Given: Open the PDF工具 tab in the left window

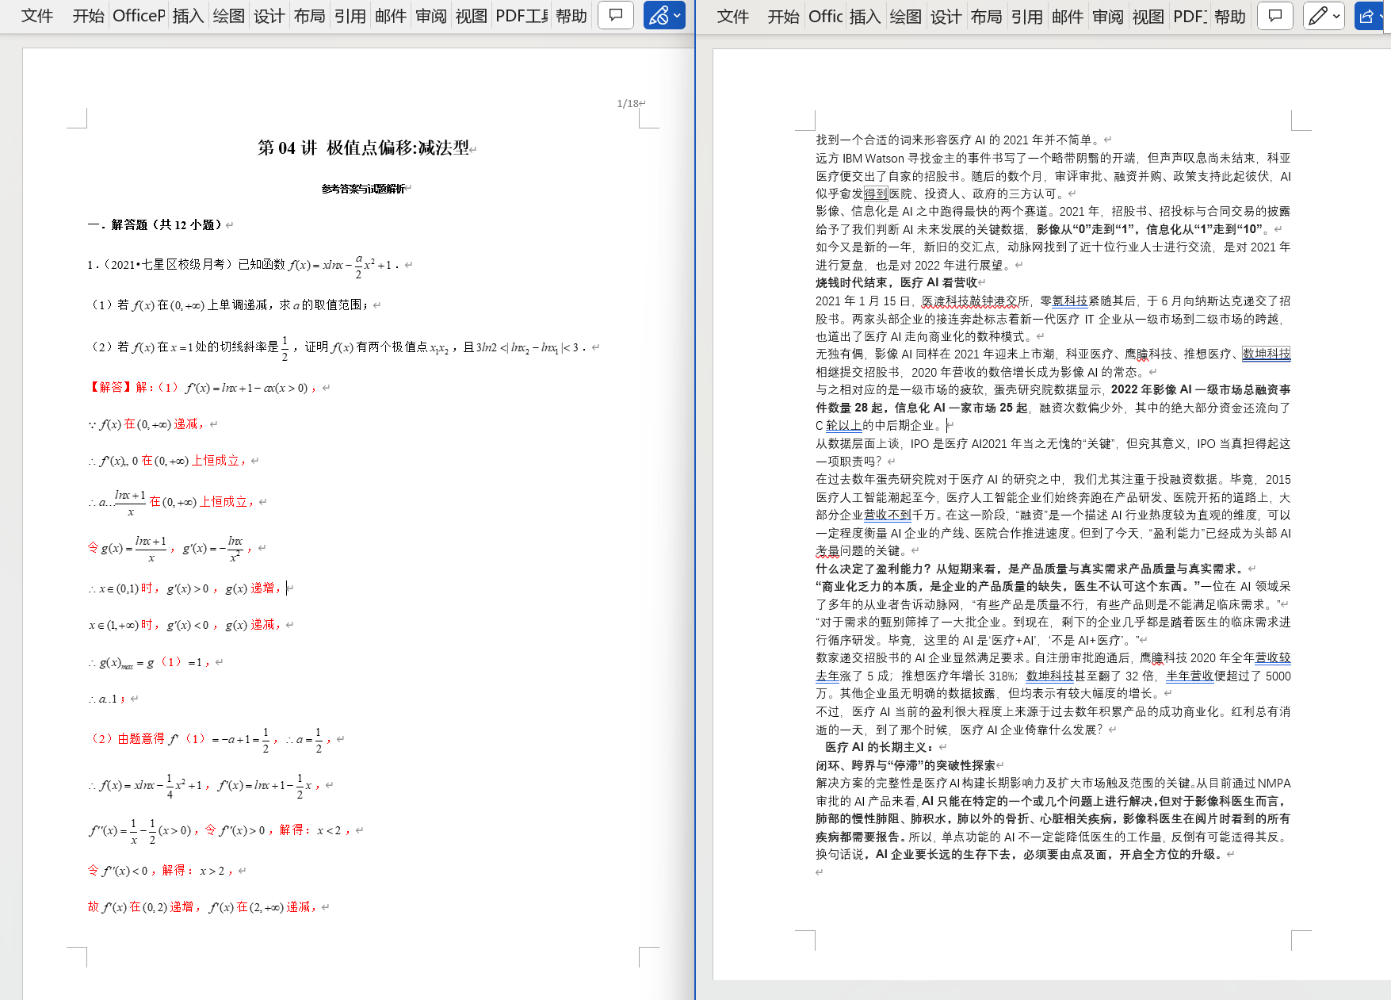Looking at the screenshot, I should point(519,15).
